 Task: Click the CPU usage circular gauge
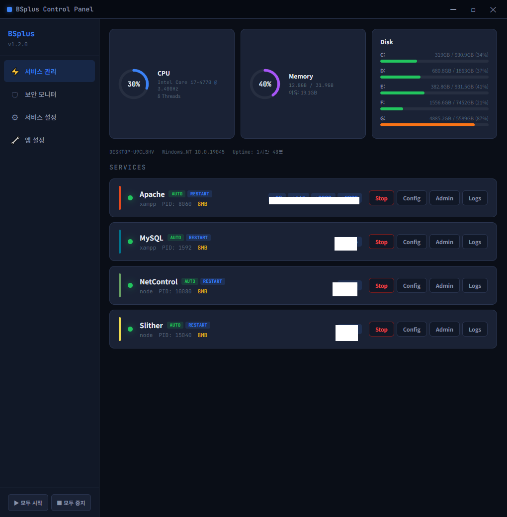(134, 84)
